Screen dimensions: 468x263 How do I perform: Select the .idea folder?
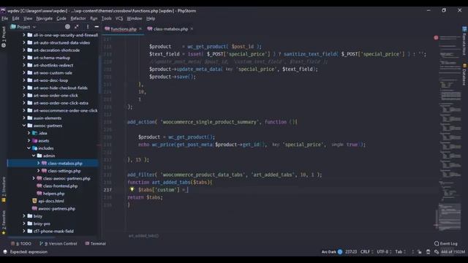click(x=42, y=133)
